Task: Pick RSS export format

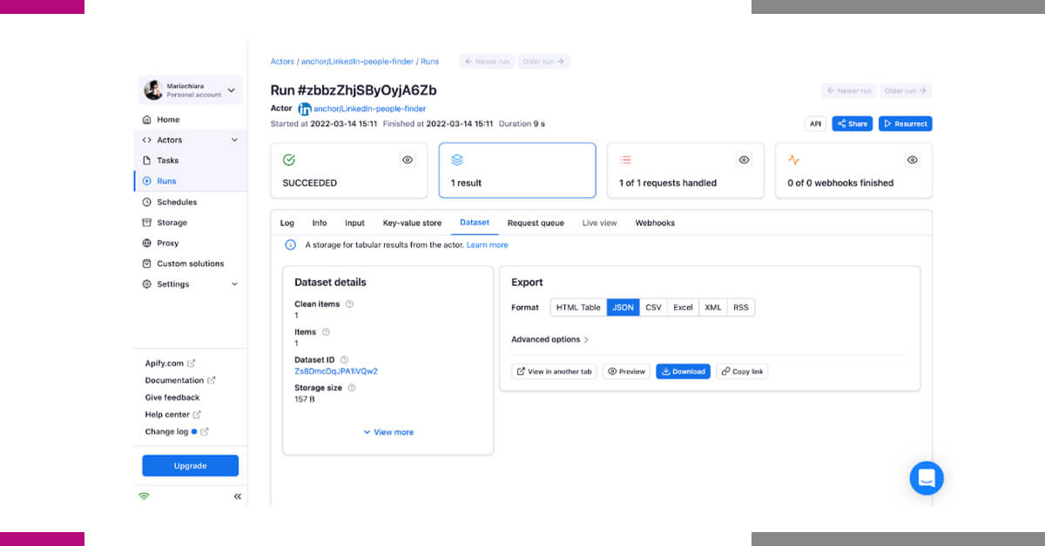Action: pos(741,308)
